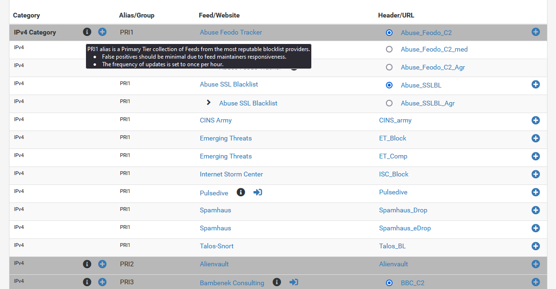Screen dimensions: 556x289
Task: Click the CINS_army header URL
Action: click(395, 120)
